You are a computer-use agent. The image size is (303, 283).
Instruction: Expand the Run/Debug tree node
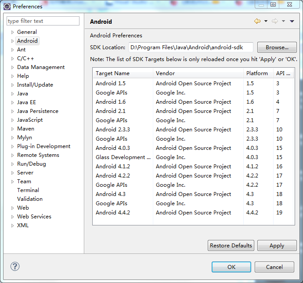click(12, 164)
